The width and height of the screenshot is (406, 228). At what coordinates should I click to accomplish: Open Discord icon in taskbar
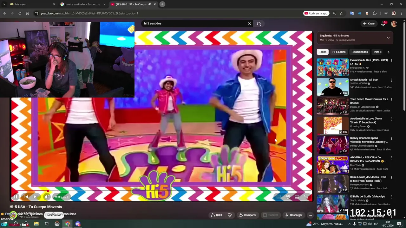[78, 224]
